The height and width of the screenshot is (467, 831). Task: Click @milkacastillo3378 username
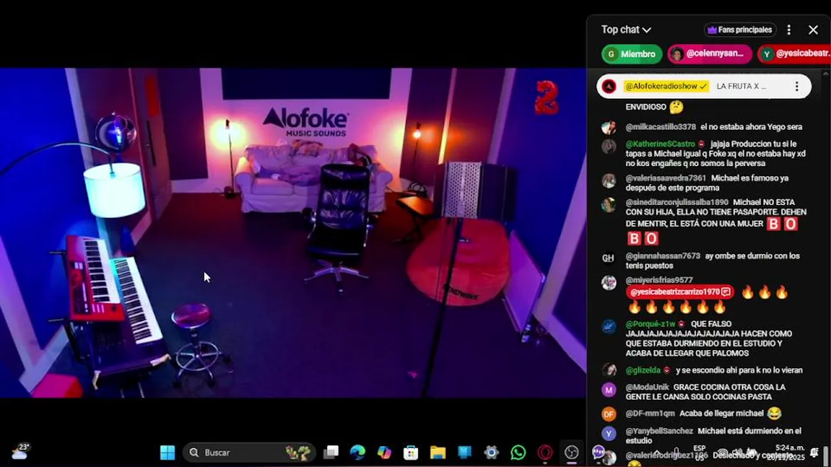(661, 127)
